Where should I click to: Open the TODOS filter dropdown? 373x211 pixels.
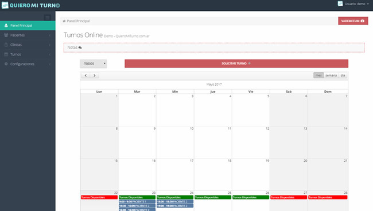pos(93,63)
